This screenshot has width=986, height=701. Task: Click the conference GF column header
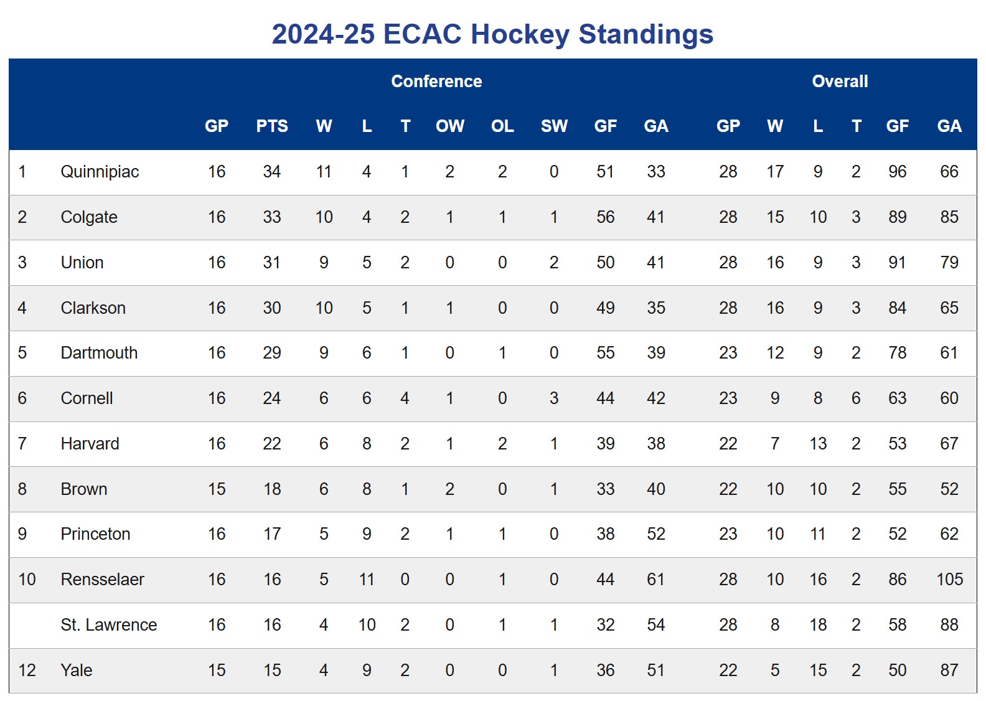click(x=606, y=126)
